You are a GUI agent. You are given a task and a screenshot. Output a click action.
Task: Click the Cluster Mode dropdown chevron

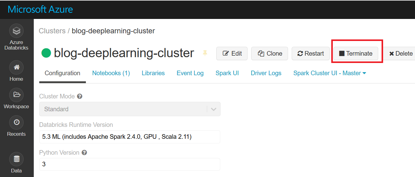coord(214,109)
